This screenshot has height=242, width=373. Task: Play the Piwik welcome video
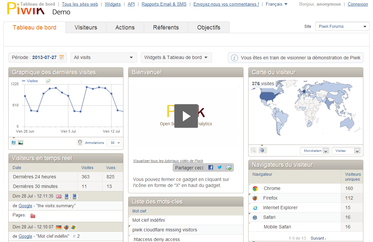pyautogui.click(x=186, y=116)
